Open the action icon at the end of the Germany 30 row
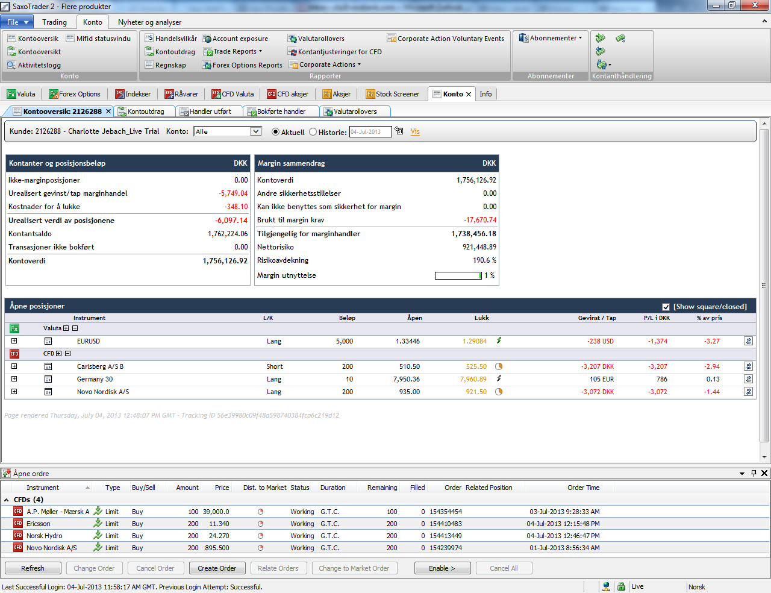This screenshot has height=593, width=771. (x=748, y=379)
